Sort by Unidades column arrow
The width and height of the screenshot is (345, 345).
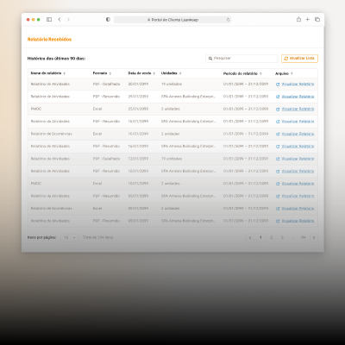pos(180,73)
